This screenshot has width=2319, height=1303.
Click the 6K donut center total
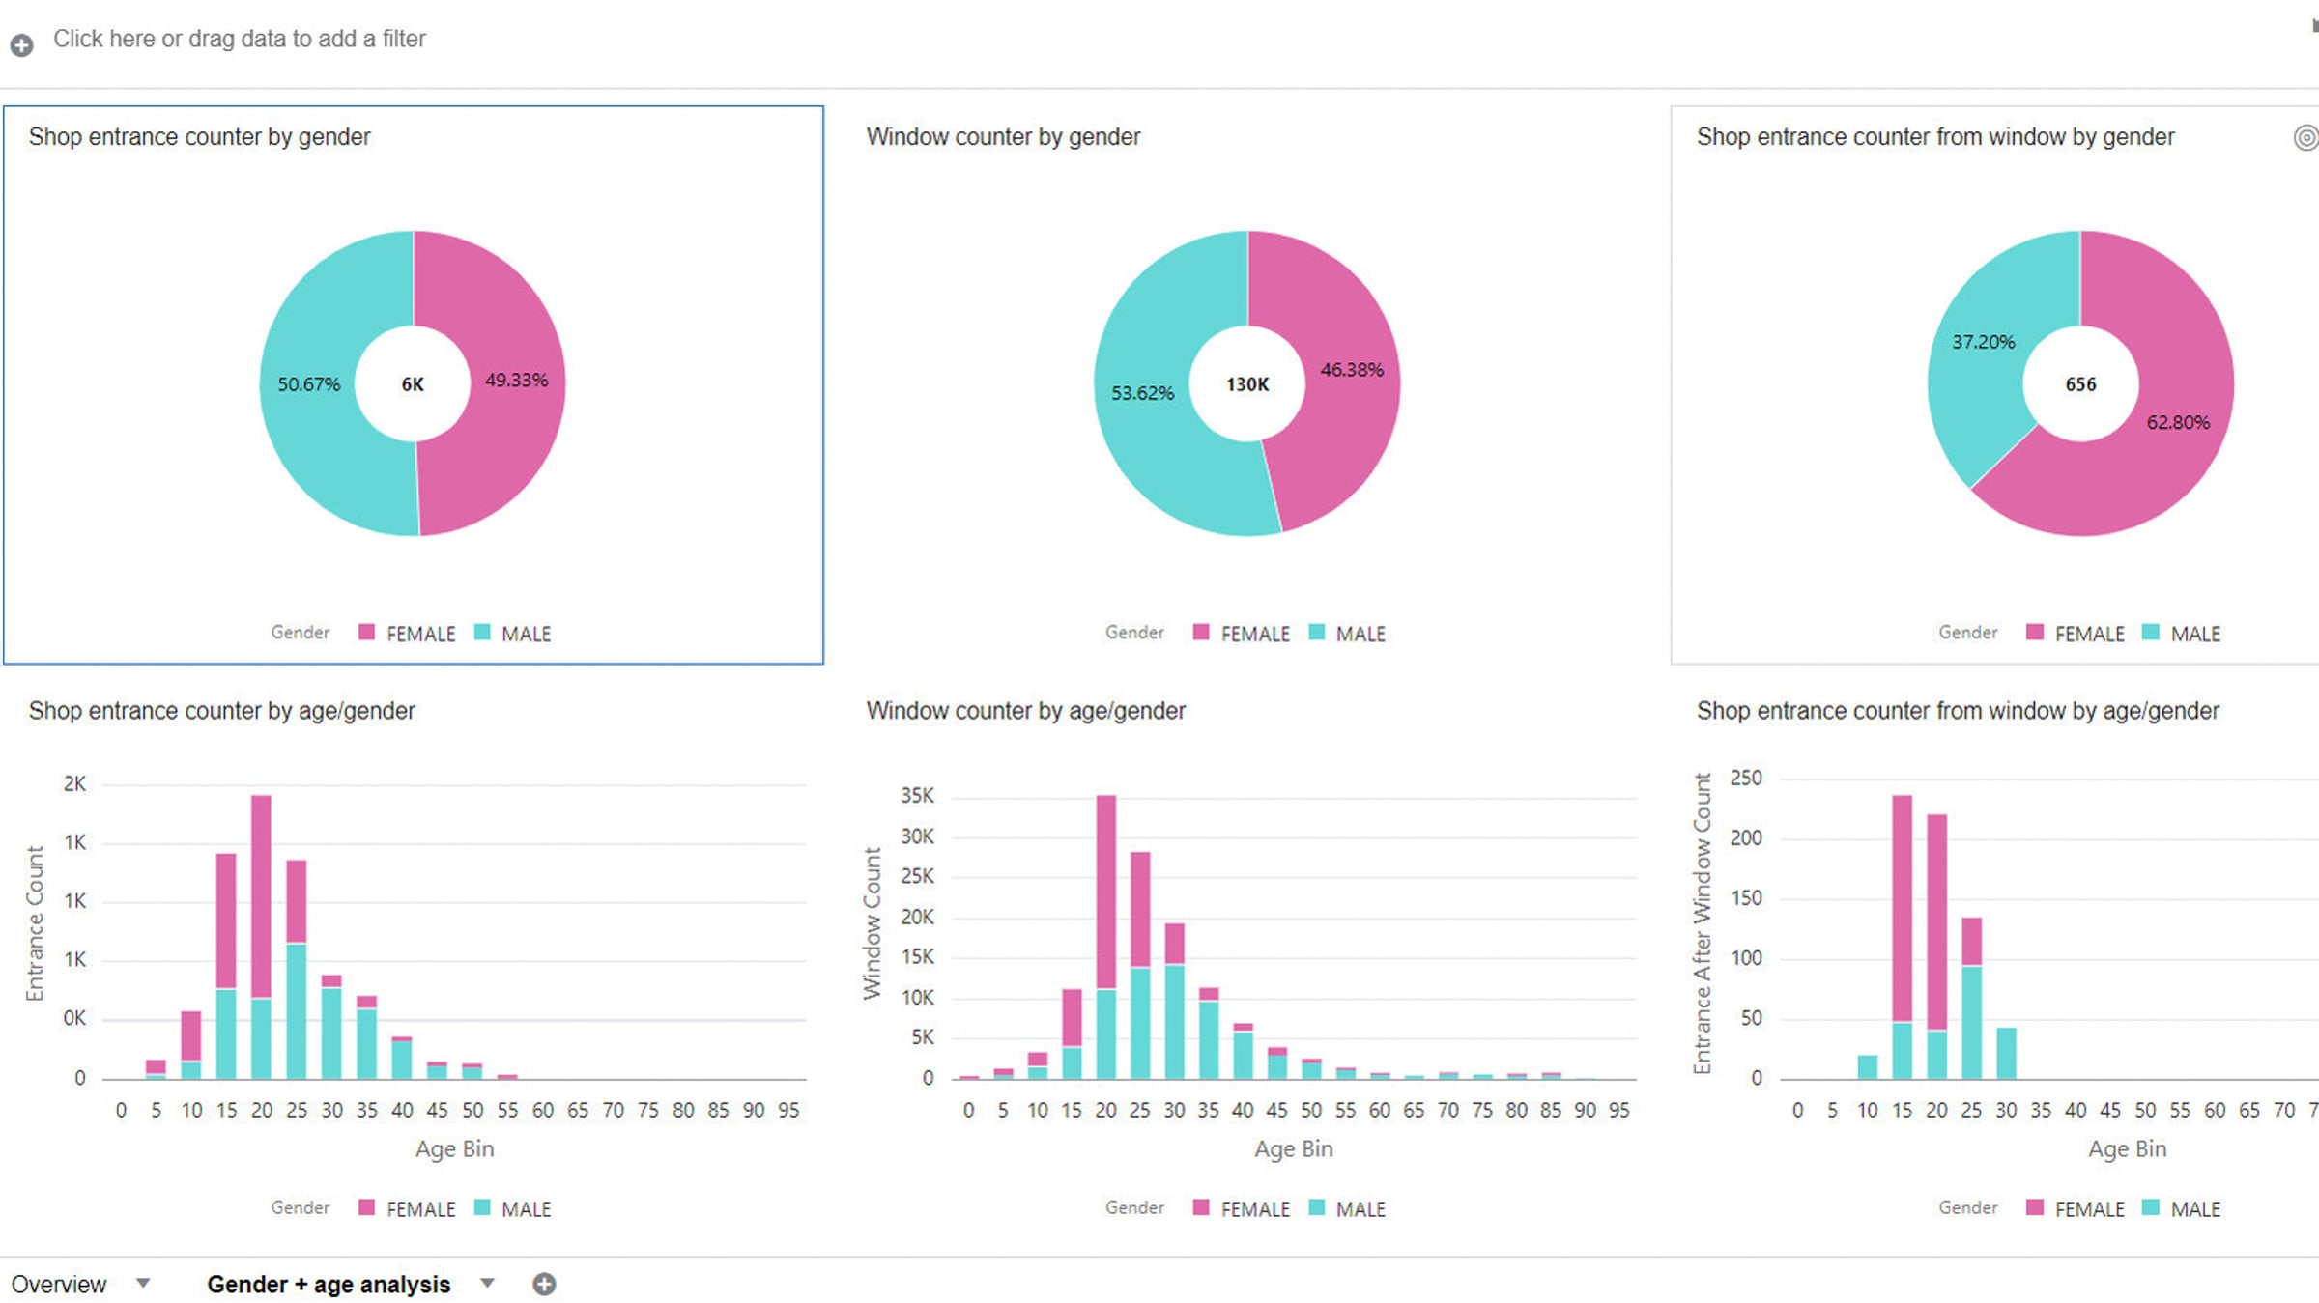click(413, 384)
